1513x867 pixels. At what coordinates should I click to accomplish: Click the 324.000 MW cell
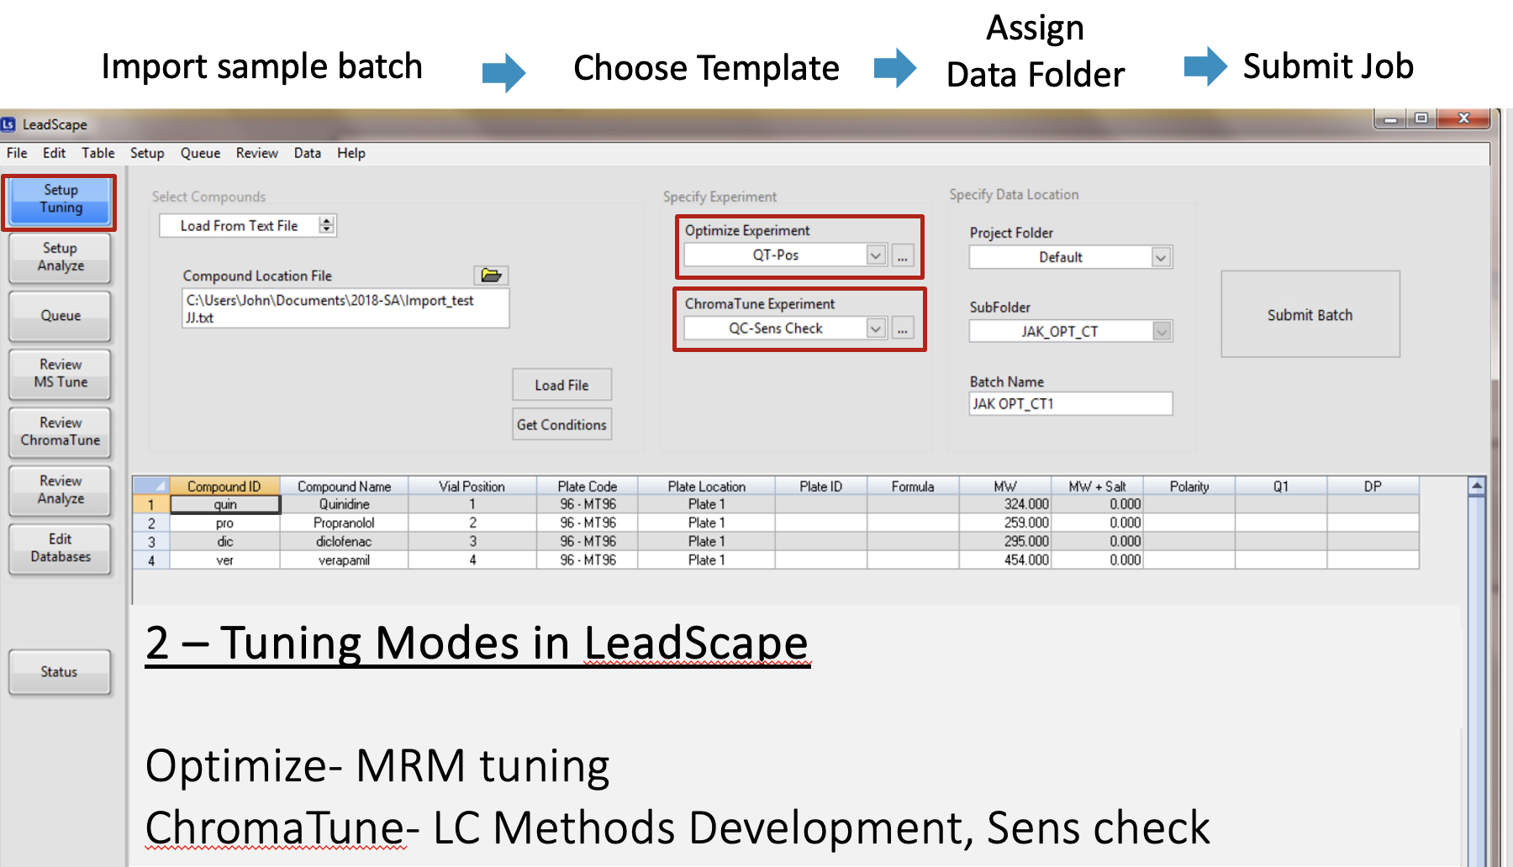pos(1005,504)
